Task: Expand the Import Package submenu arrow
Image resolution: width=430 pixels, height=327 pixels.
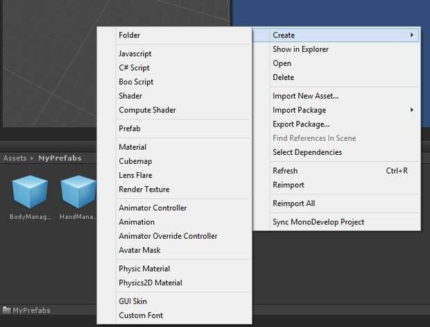Action: [412, 110]
